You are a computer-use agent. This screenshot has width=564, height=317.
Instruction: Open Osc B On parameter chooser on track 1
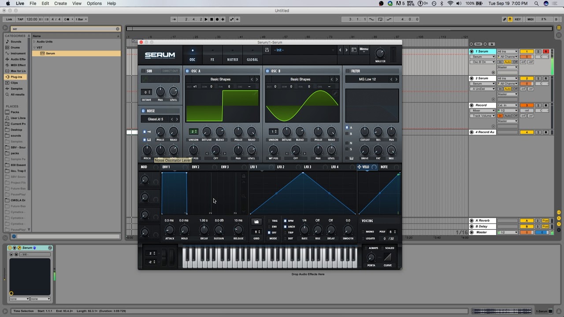pyautogui.click(x=482, y=62)
